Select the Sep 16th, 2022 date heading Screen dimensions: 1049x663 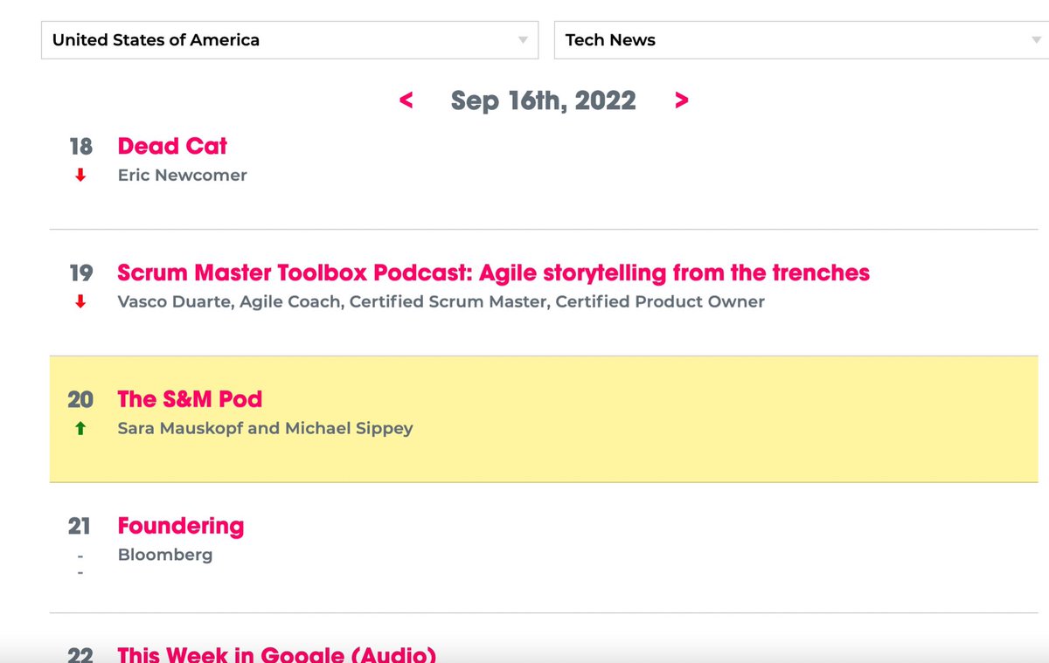coord(544,101)
